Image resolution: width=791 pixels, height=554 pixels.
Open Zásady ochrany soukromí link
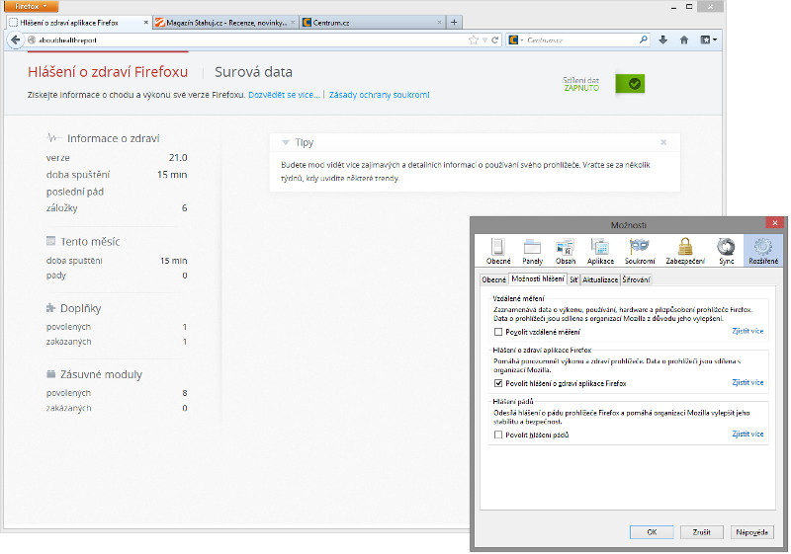pyautogui.click(x=379, y=95)
